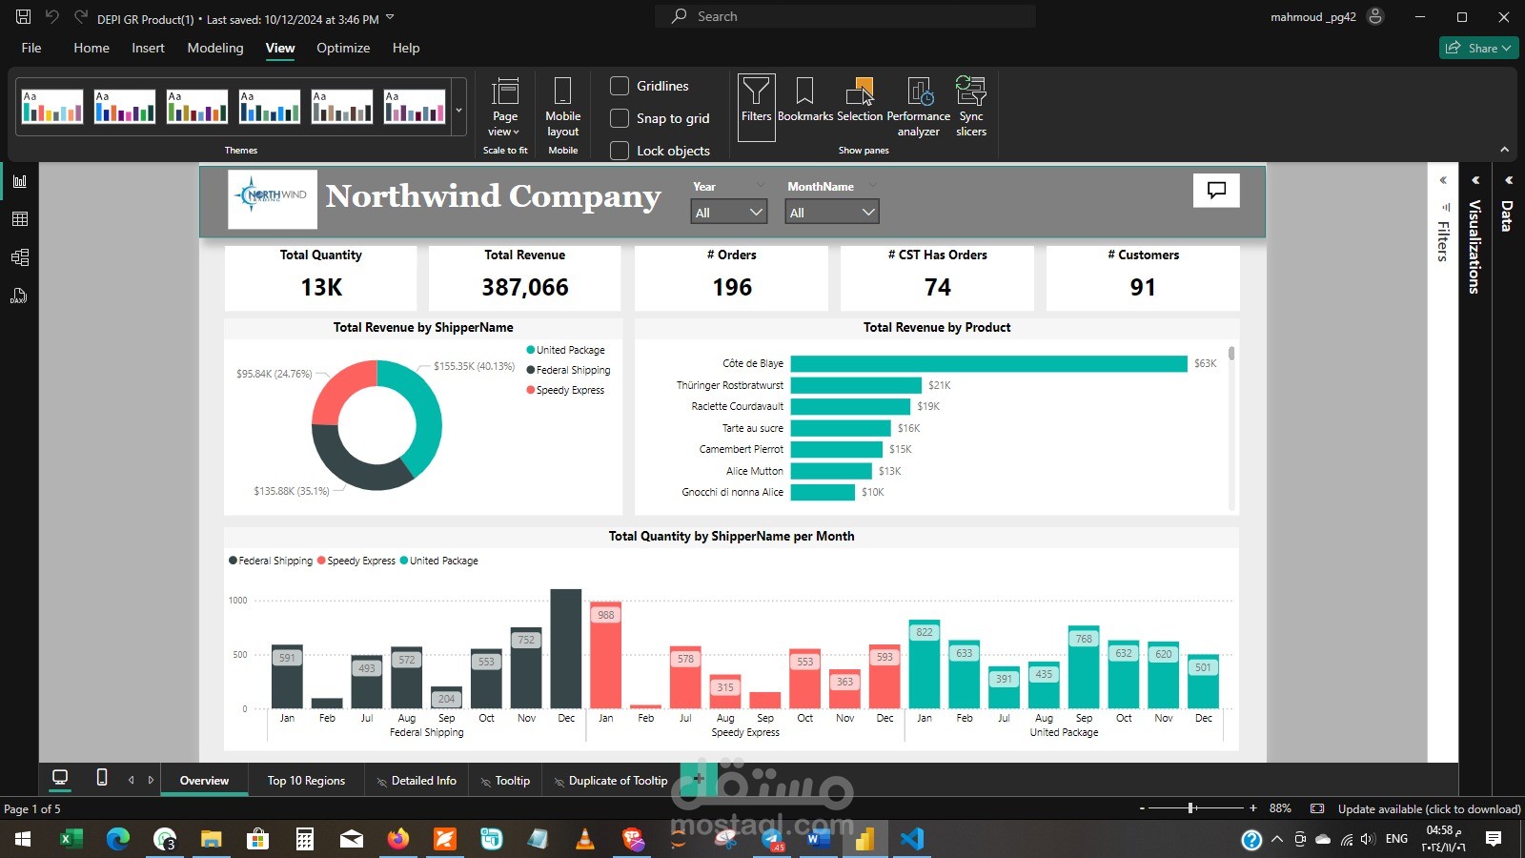1525x858 pixels.
Task: Click zoom out minus button
Action: point(1142,808)
